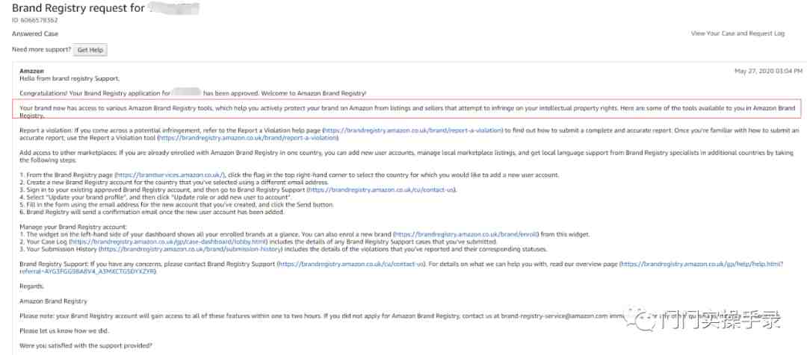The height and width of the screenshot is (355, 807).
Task: Click 'Hello from brand registry Support,' line
Action: point(69,78)
